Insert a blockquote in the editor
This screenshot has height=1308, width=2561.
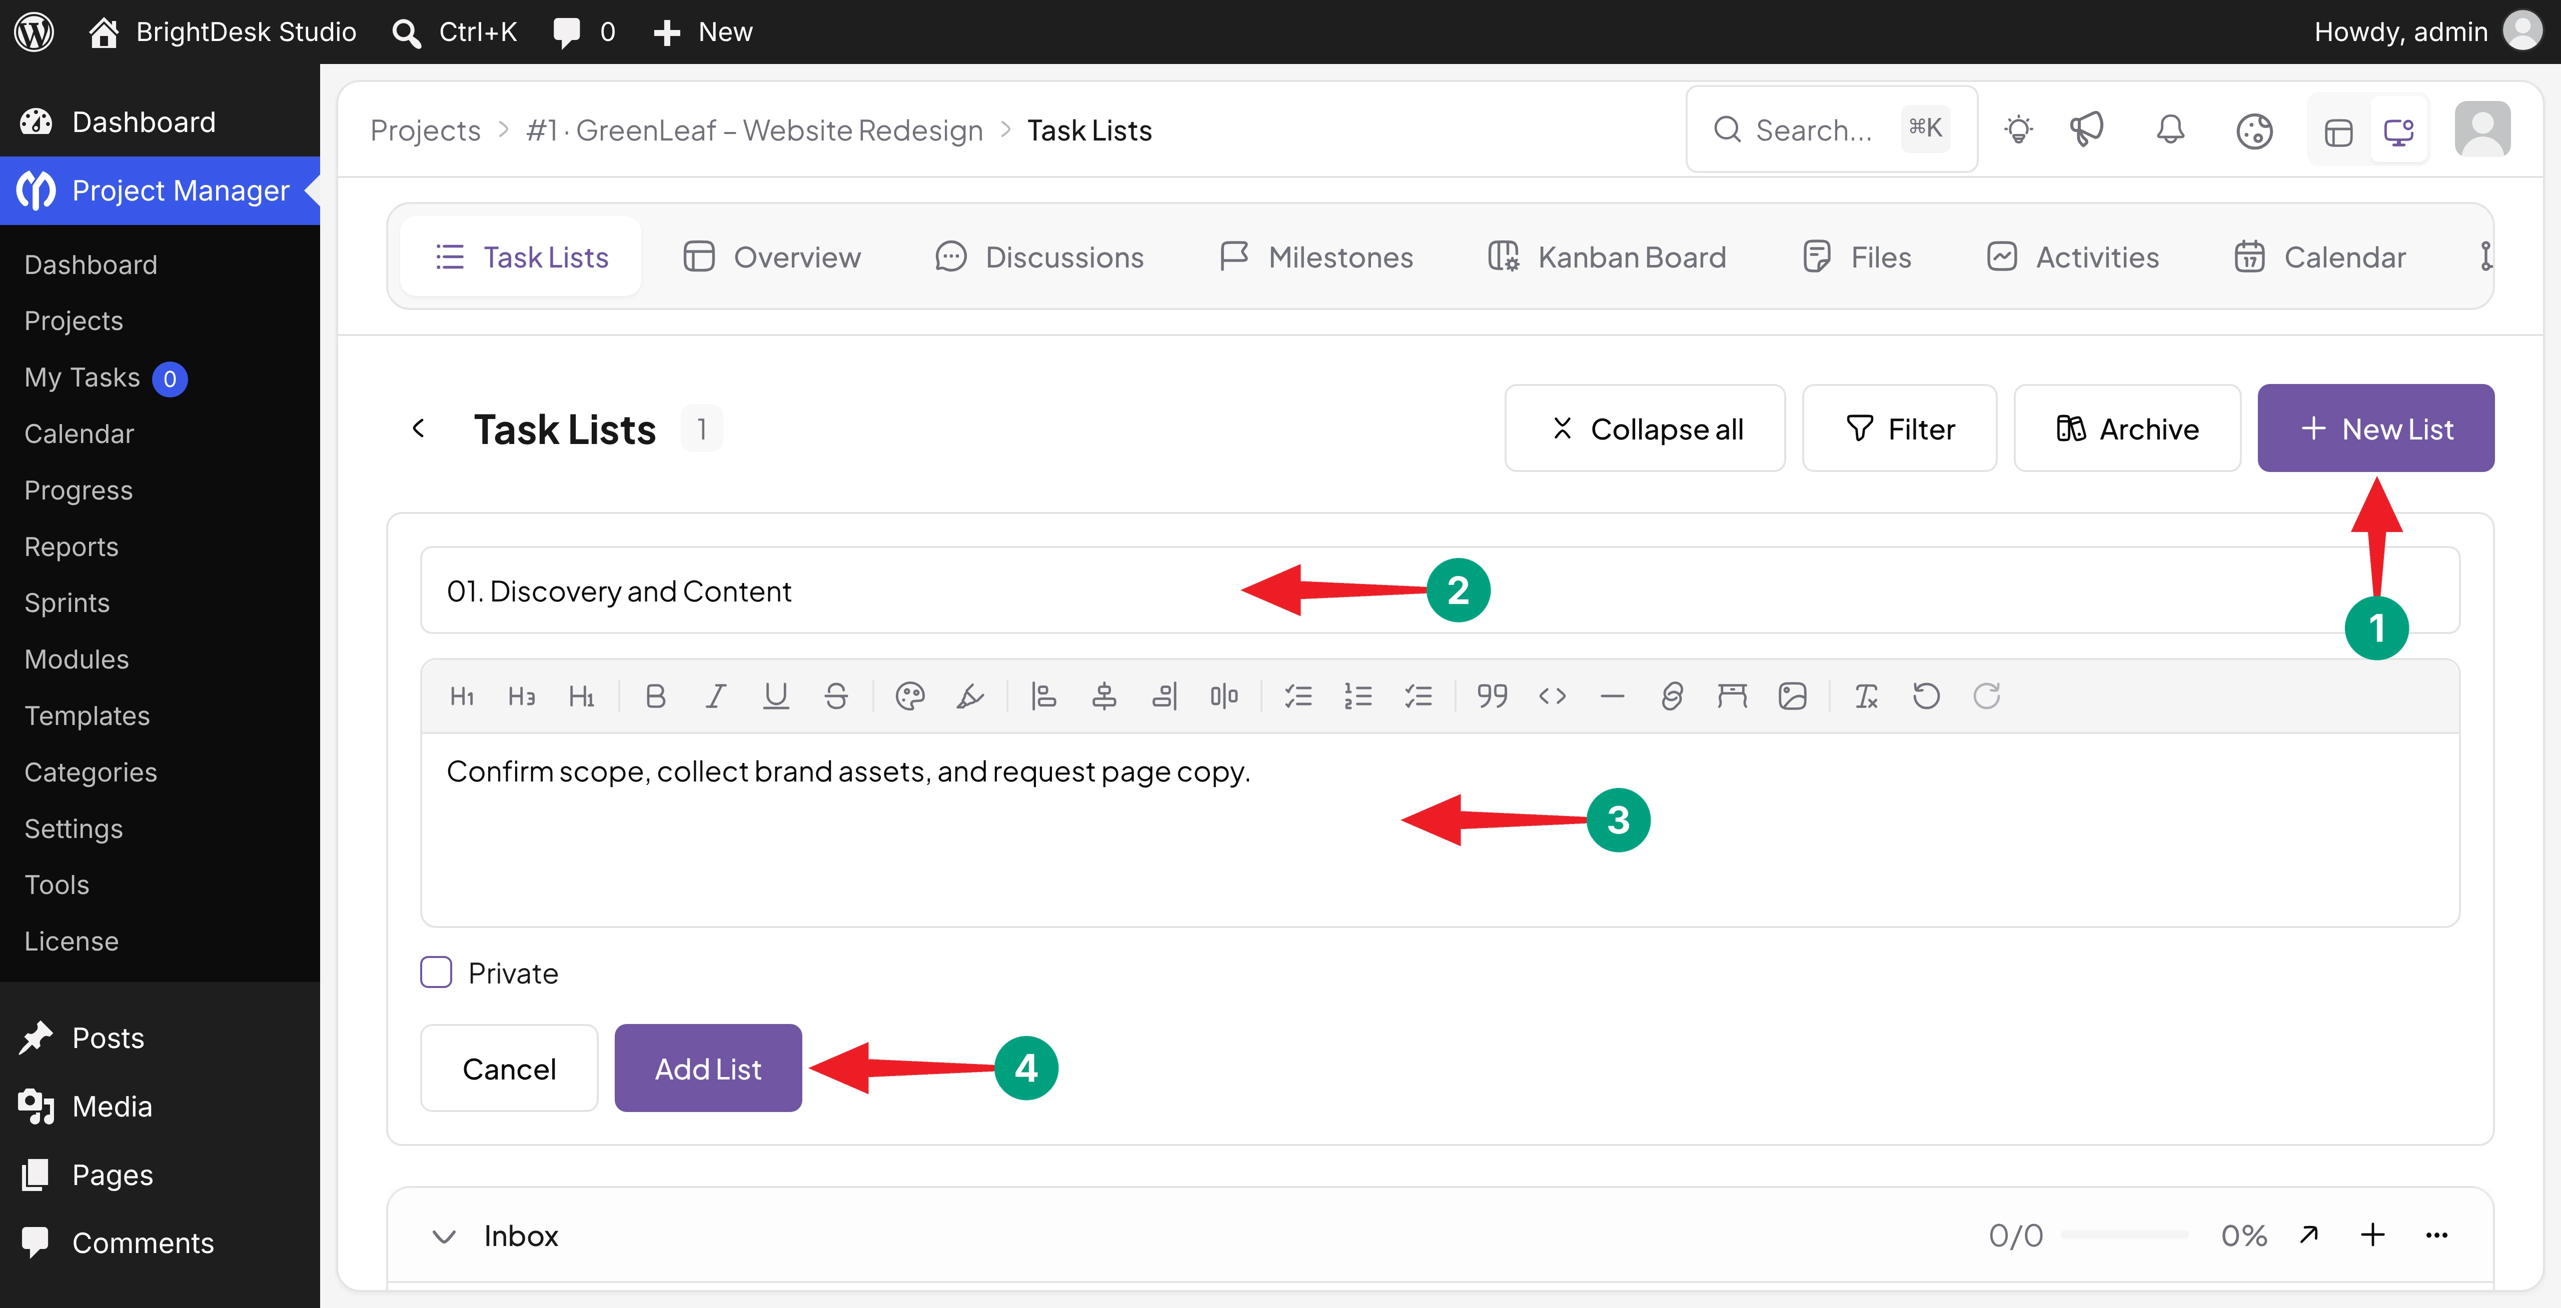pos(1491,695)
